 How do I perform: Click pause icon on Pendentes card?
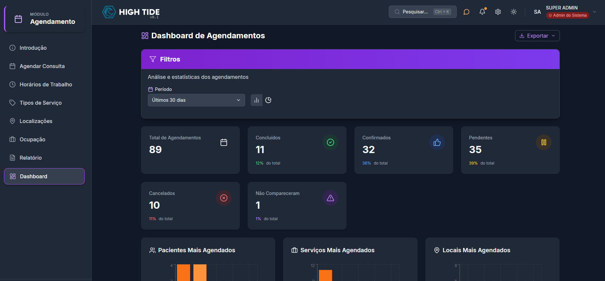544,142
